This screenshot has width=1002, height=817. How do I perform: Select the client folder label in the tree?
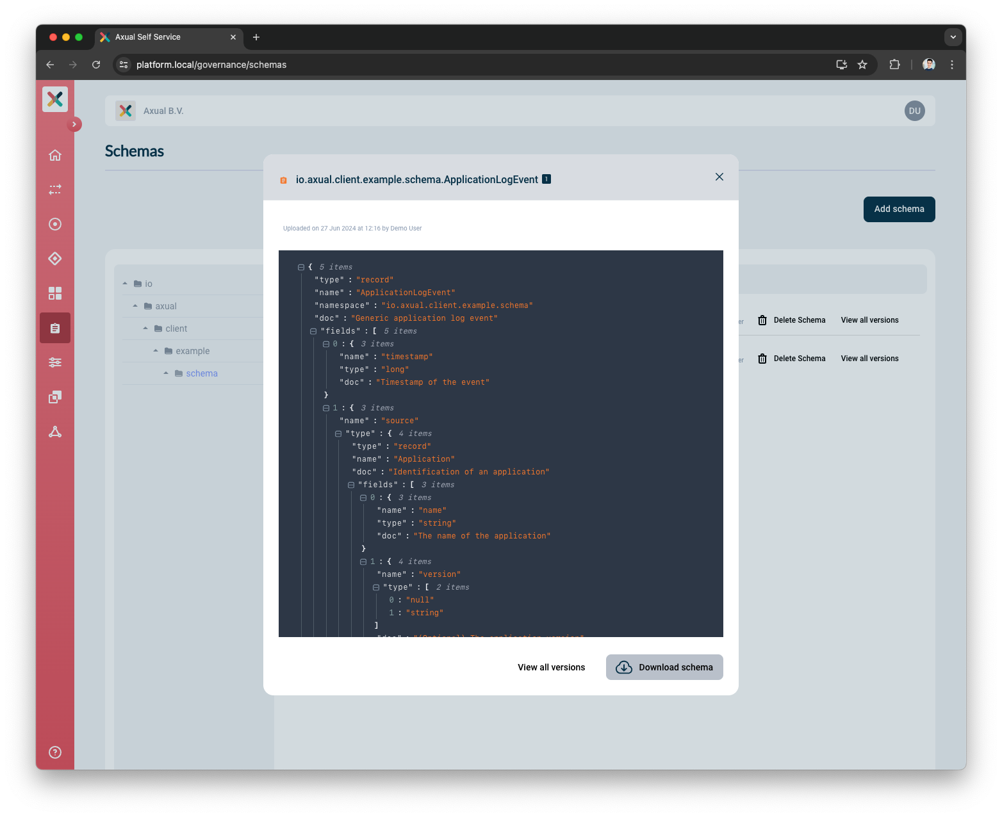point(176,328)
